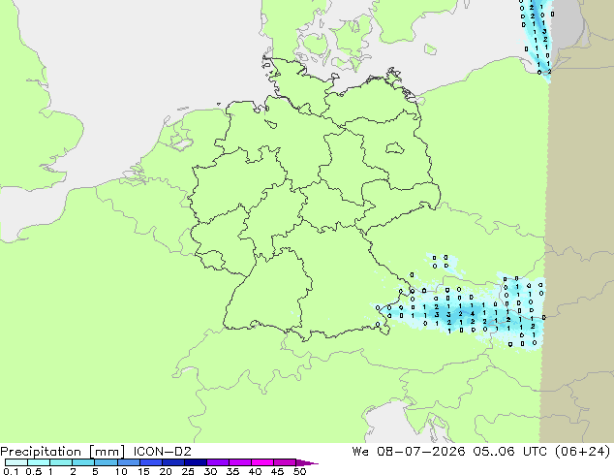Click the '35' legend scale label

tap(232, 471)
